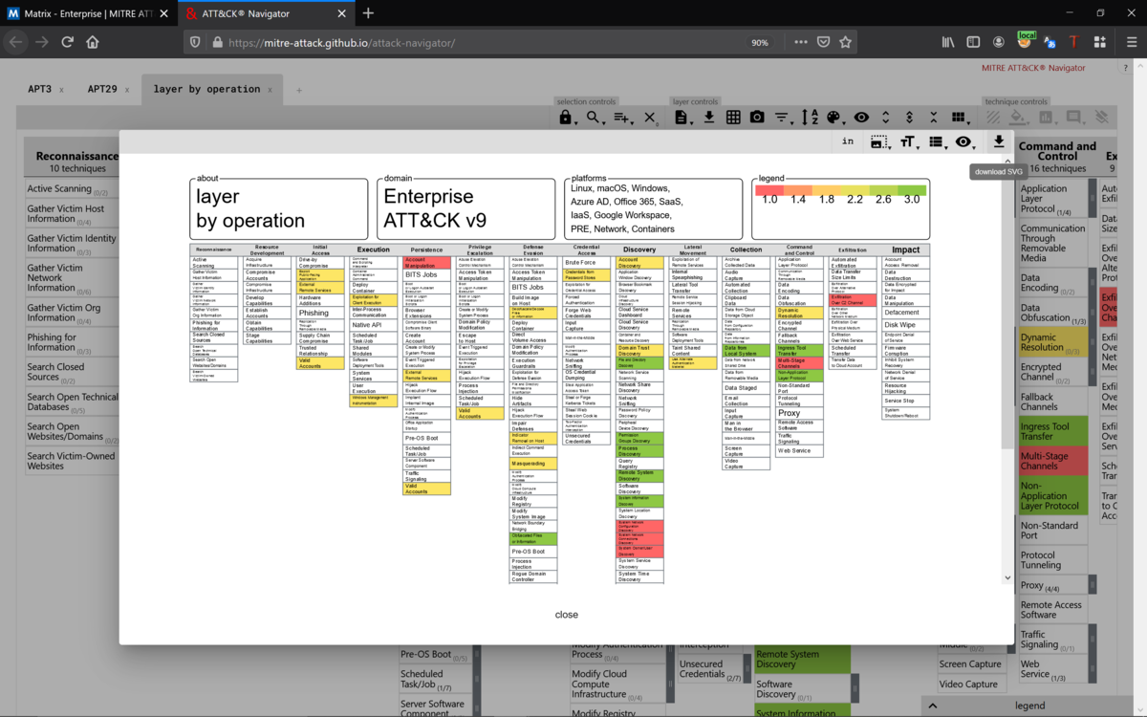
Task: Open the browser page actions ellipsis
Action: (x=801, y=42)
